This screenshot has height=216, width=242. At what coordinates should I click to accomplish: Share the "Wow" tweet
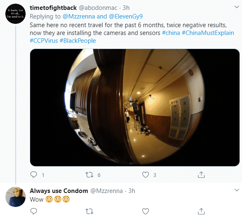point(201,211)
